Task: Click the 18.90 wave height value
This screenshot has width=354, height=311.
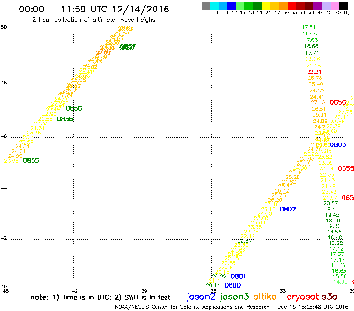Action: 333,221
